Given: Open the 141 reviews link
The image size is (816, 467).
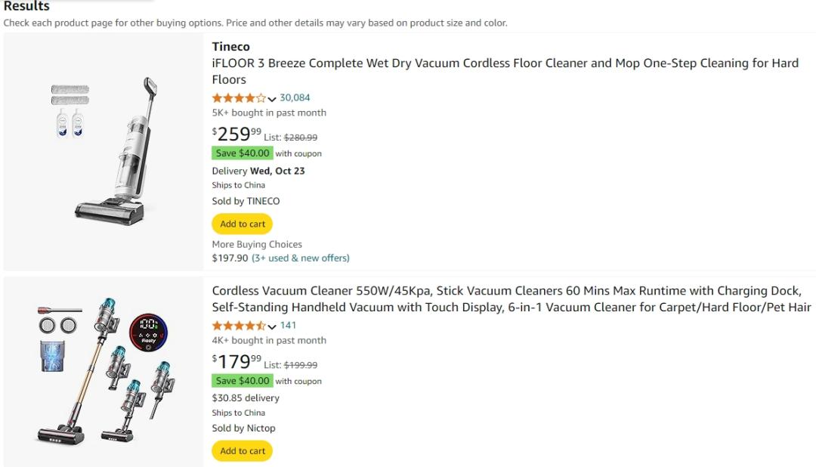Looking at the screenshot, I should tap(288, 325).
